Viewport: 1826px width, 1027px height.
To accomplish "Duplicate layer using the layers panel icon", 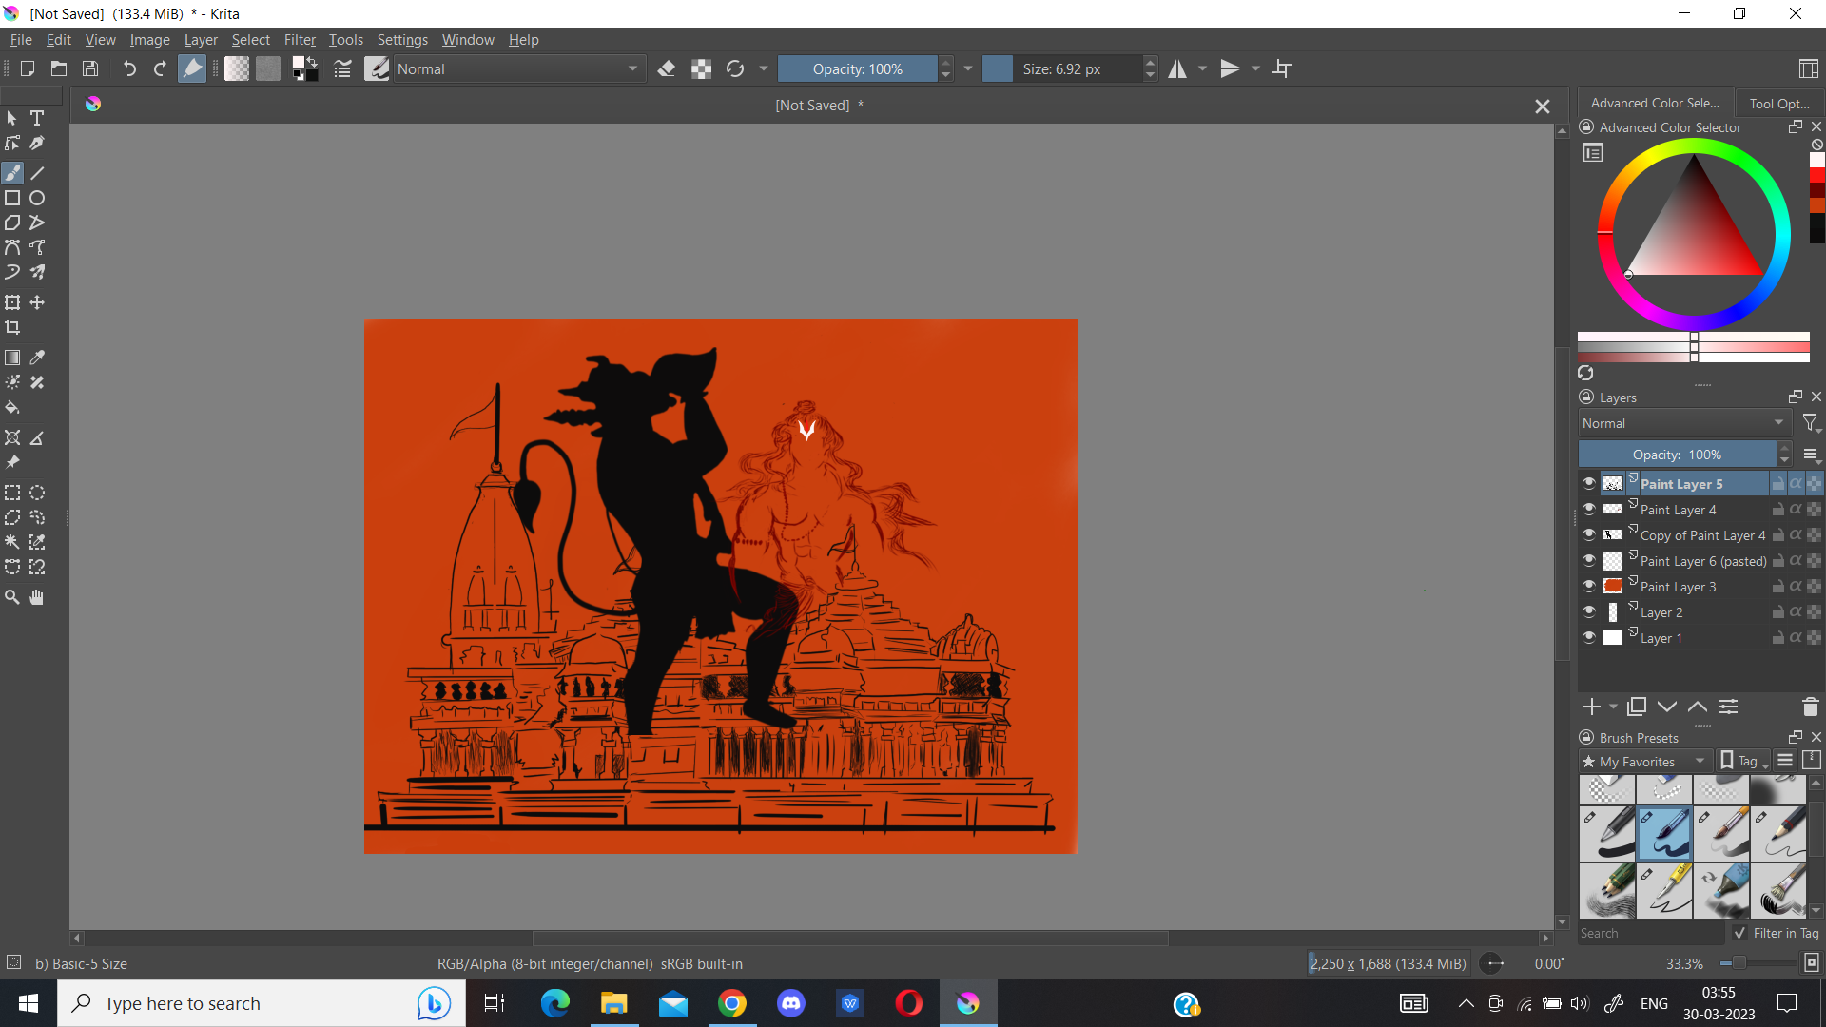I will (x=1637, y=707).
